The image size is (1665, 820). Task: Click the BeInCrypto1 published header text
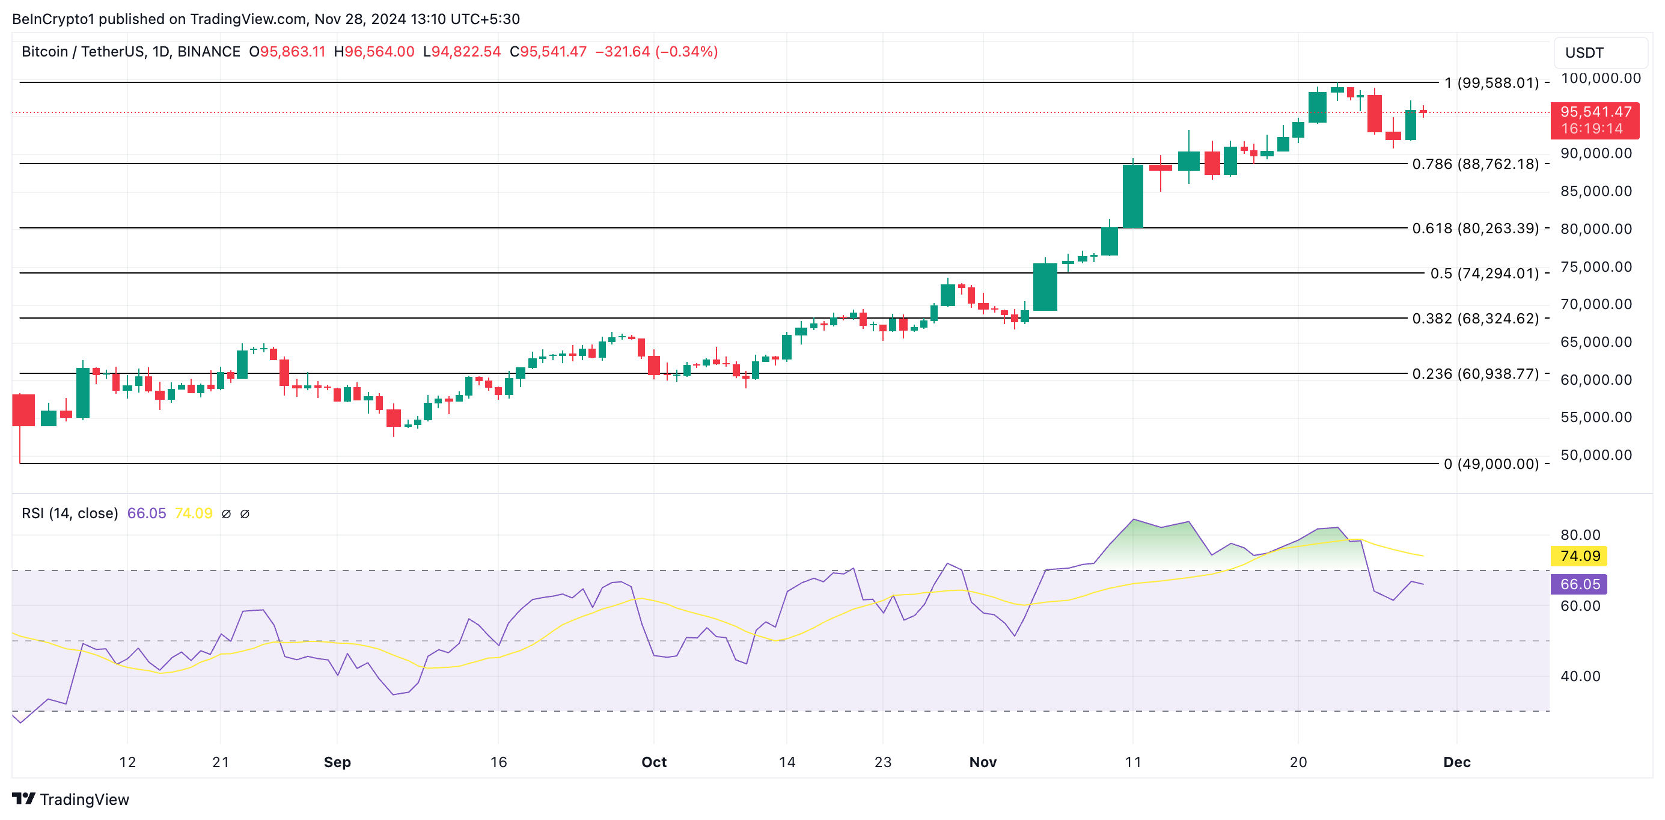[x=266, y=19]
